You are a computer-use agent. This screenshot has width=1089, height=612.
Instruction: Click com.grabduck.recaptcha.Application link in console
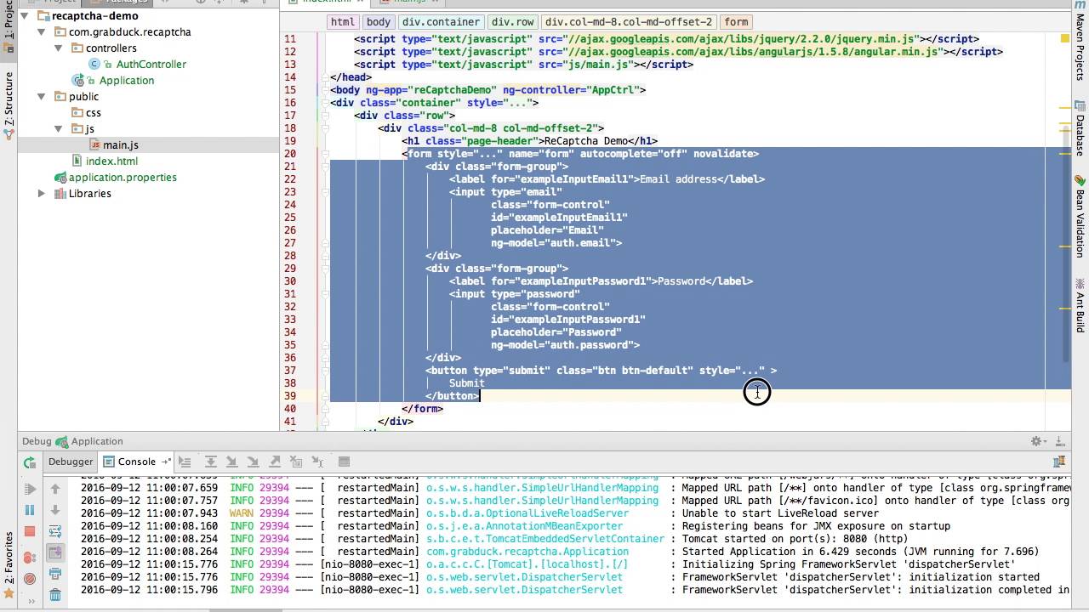pos(527,552)
